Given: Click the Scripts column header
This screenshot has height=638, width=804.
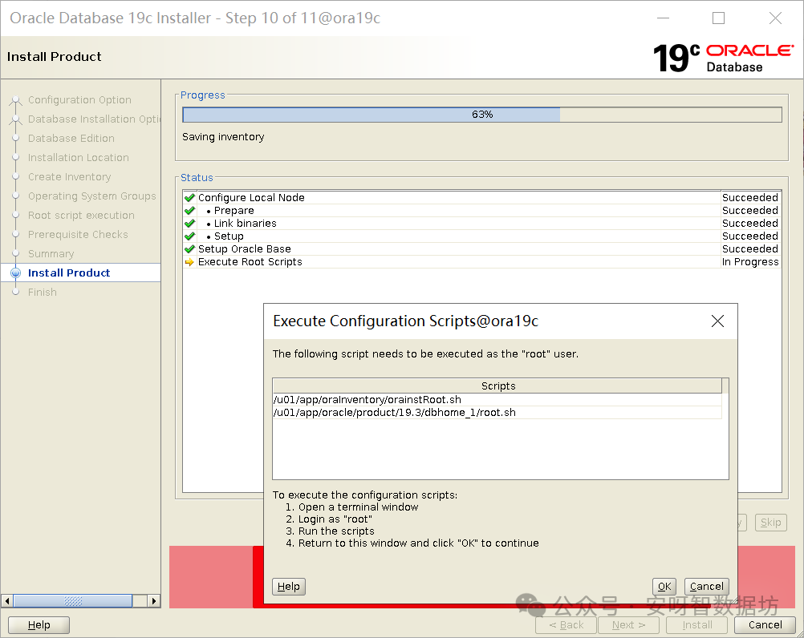Looking at the screenshot, I should coord(497,386).
